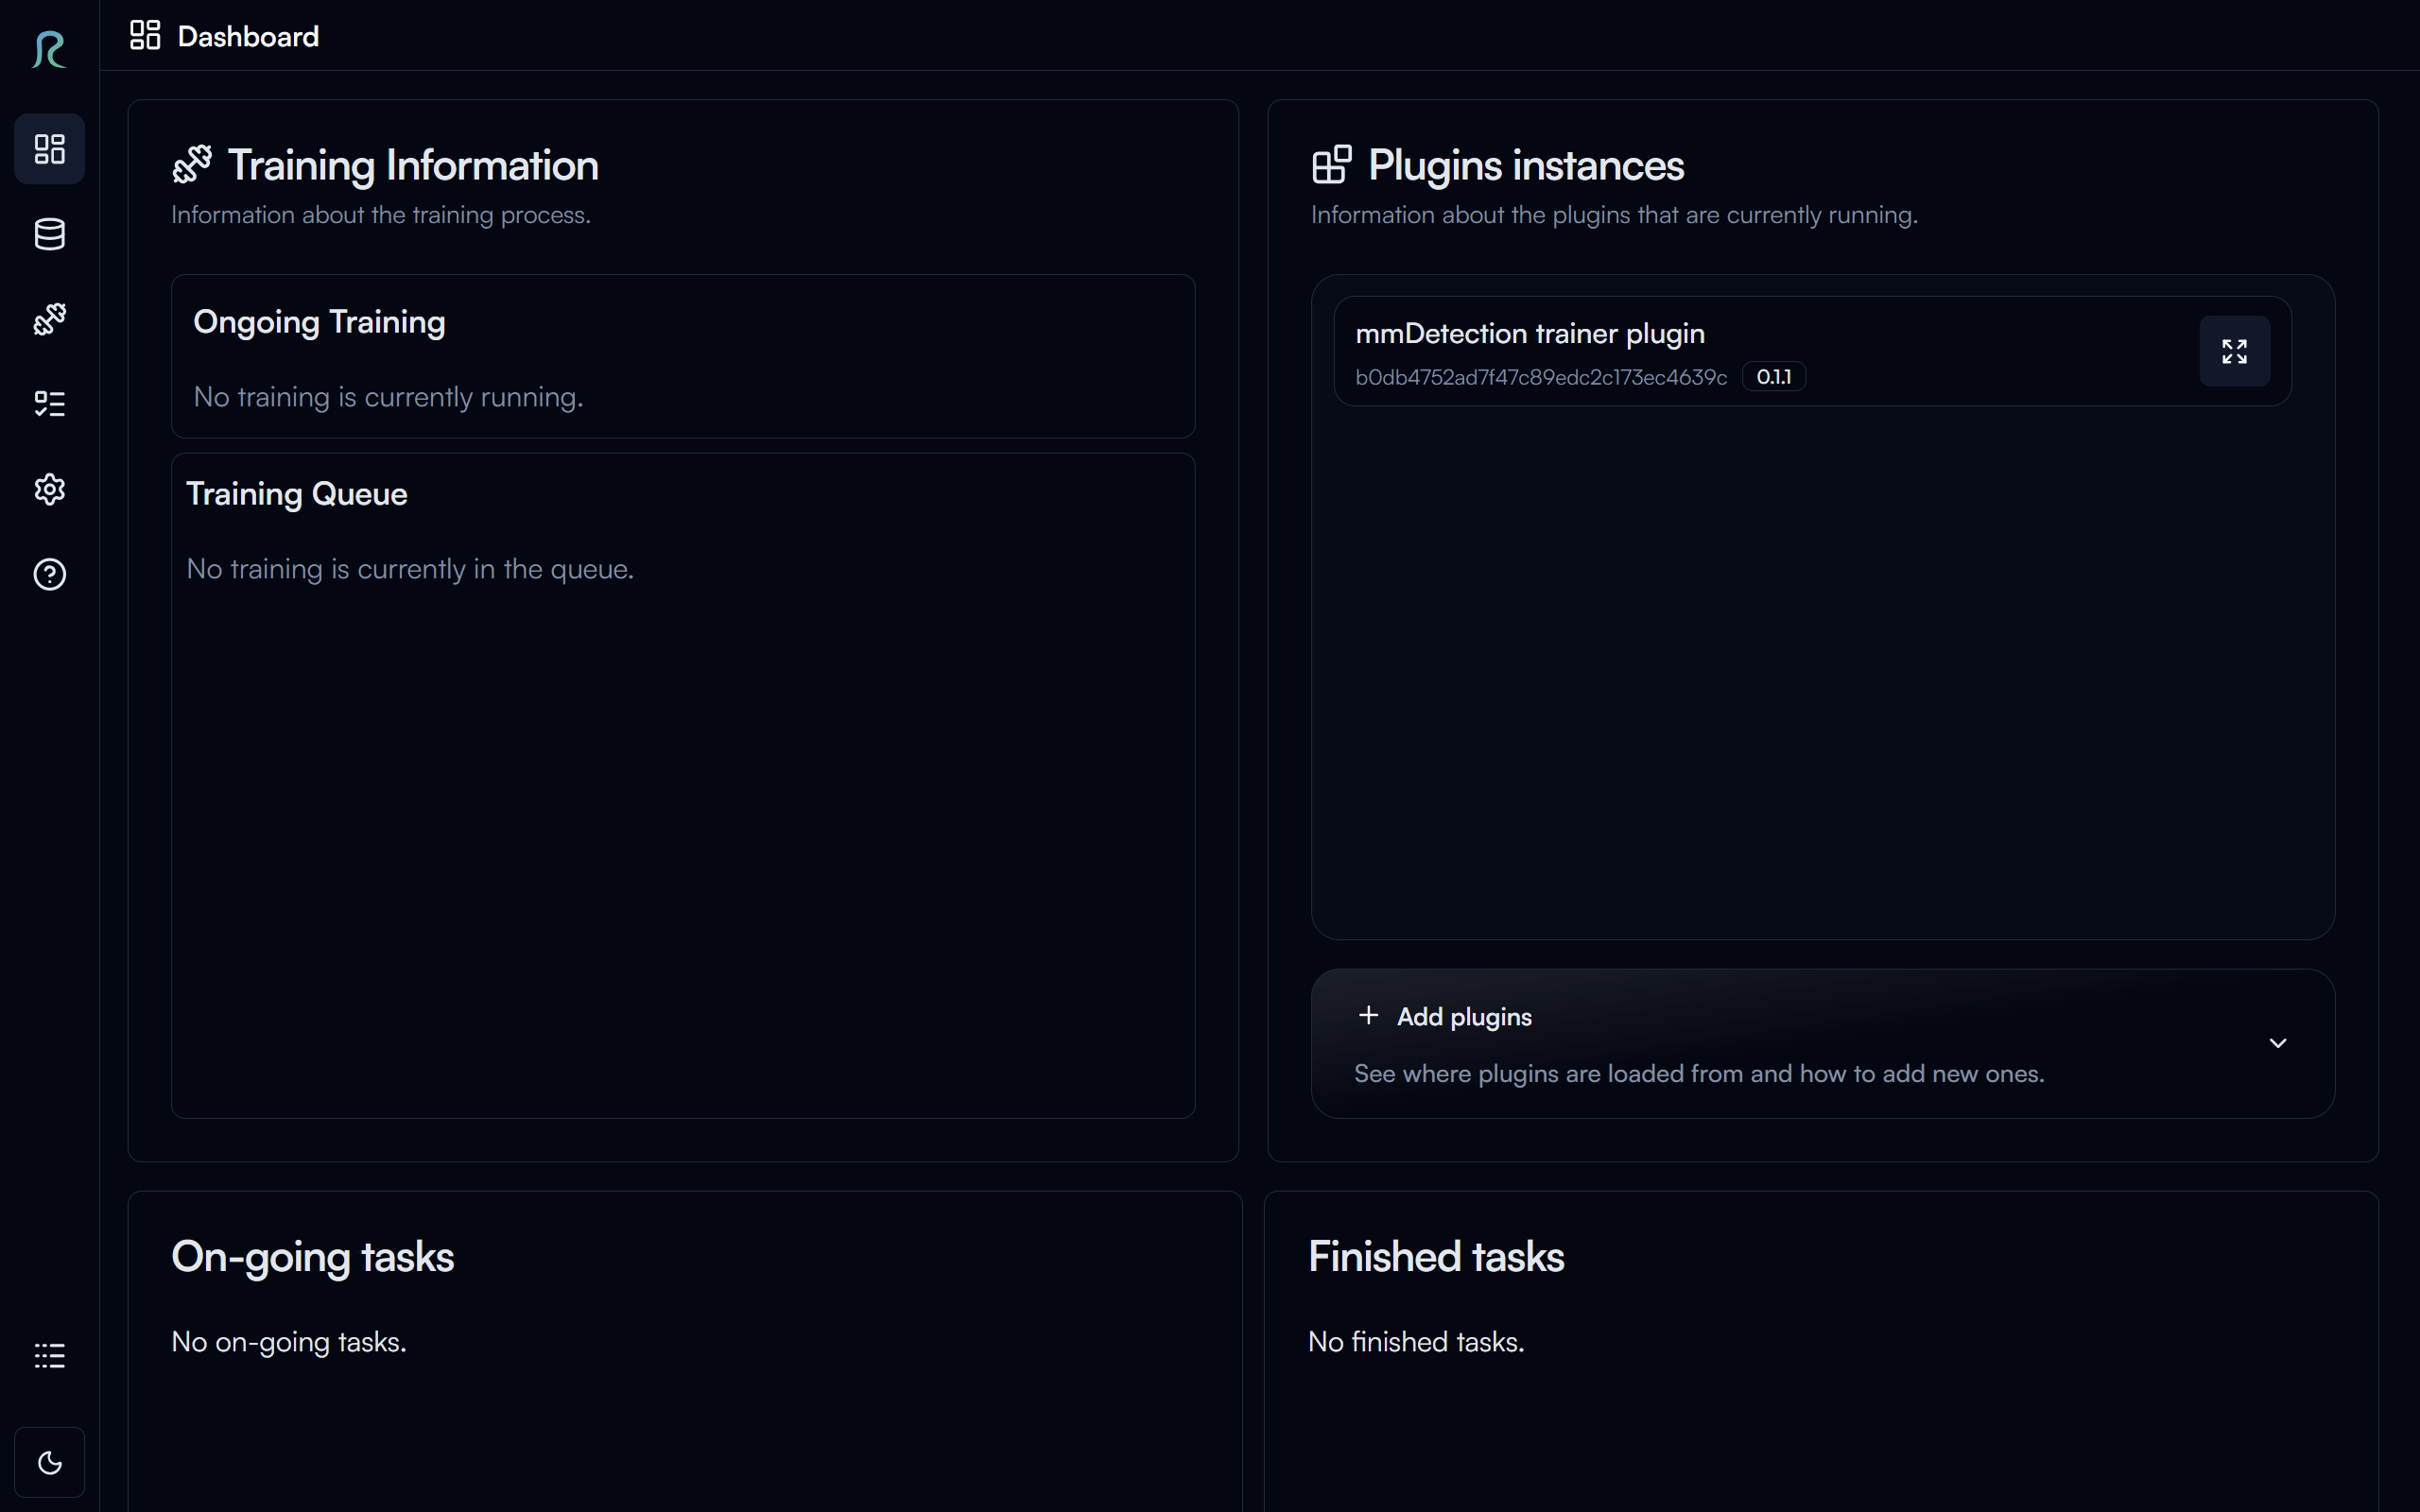Screen dimensions: 2420x1512
Task: Click the Training Information dumbbell icon
Action: click(x=192, y=164)
